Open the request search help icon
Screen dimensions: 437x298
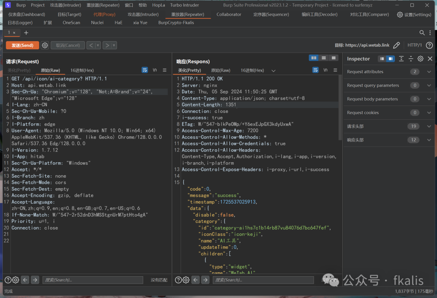click(x=8, y=280)
